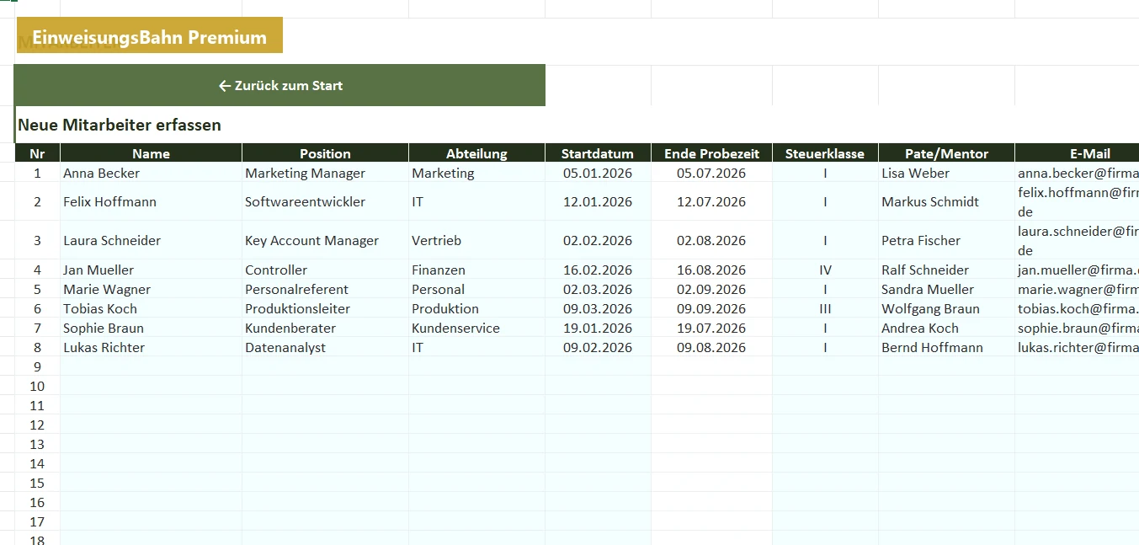Click the Felix Hoffmann name cell
The image size is (1139, 545).
(151, 201)
